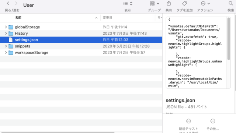Go forward with the right chevron
236x133 pixels.
tap(16, 3)
